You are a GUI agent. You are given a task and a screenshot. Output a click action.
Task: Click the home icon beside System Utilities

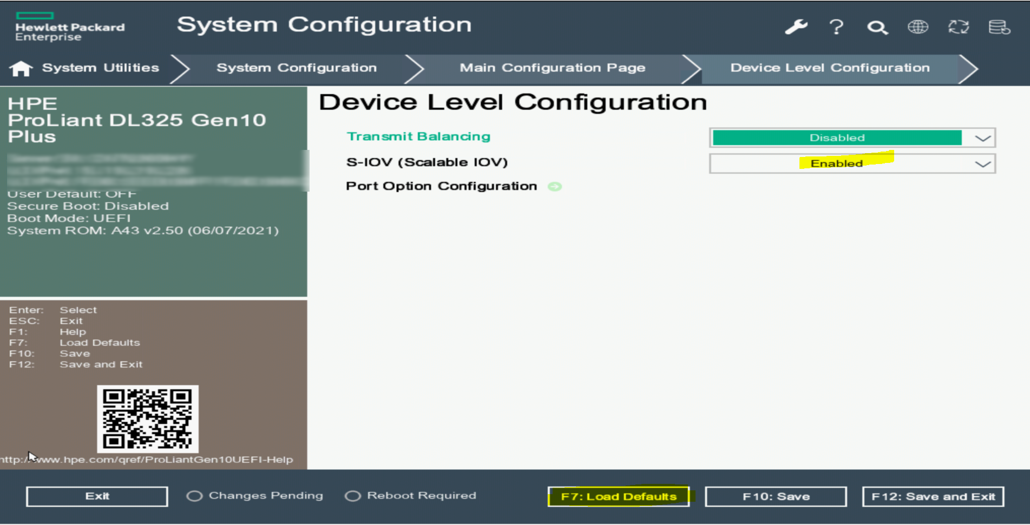21,68
